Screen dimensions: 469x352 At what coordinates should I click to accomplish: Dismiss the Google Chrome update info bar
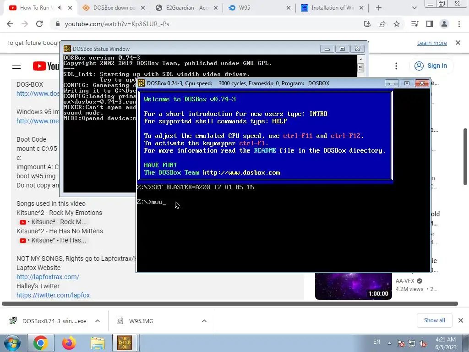point(458,43)
